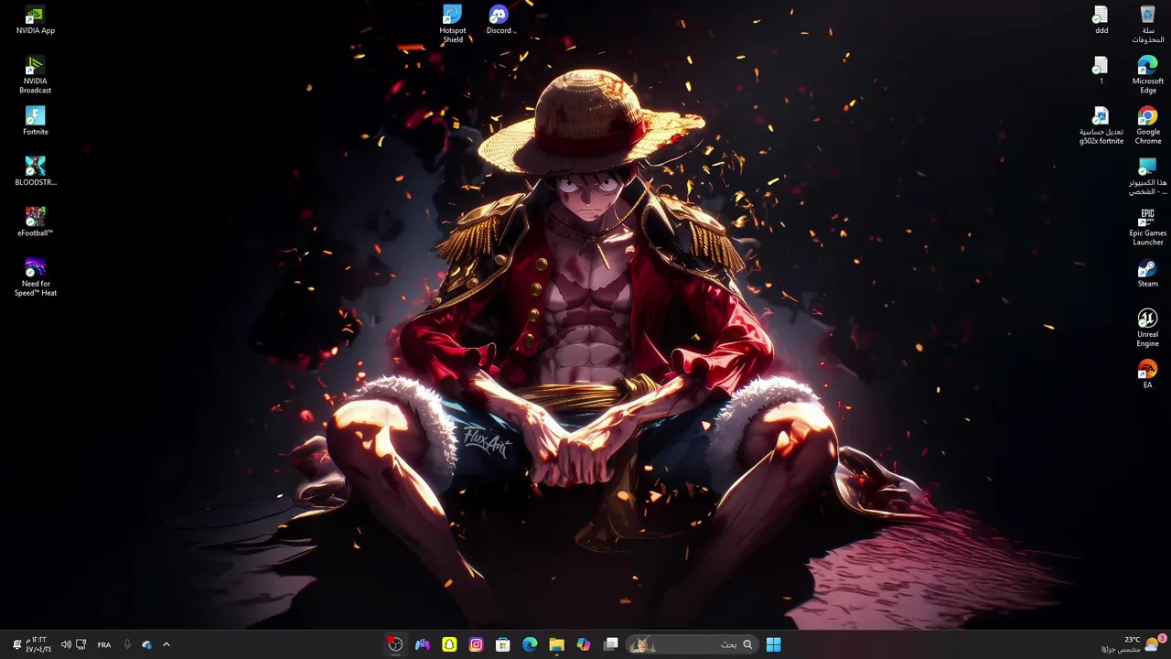This screenshot has width=1171, height=659.
Task: Select the Hotspot Shield desktop icon
Action: click(453, 25)
